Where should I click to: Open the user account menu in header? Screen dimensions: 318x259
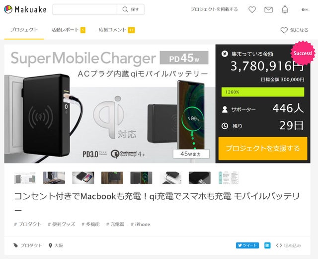pos(305,9)
